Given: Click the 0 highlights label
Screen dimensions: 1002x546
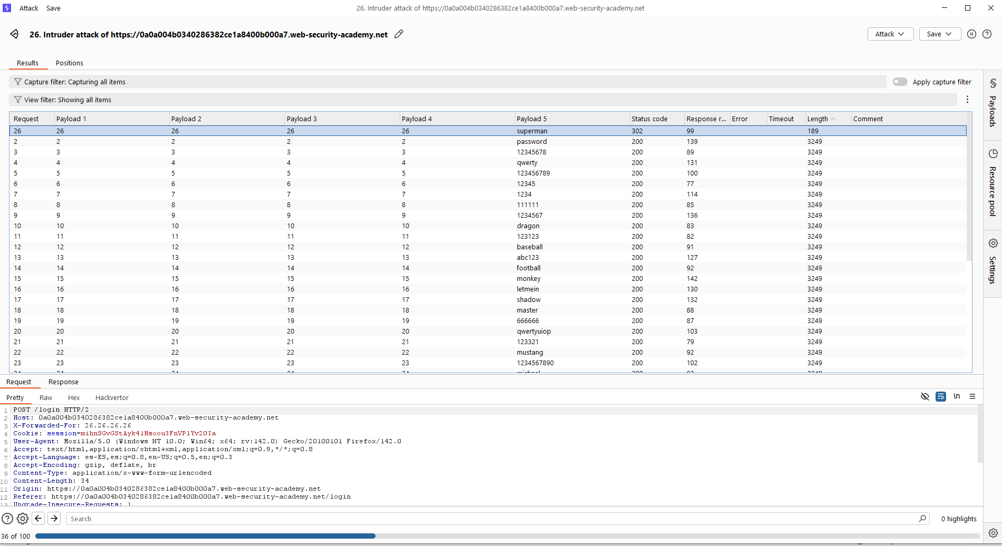Looking at the screenshot, I should (959, 519).
